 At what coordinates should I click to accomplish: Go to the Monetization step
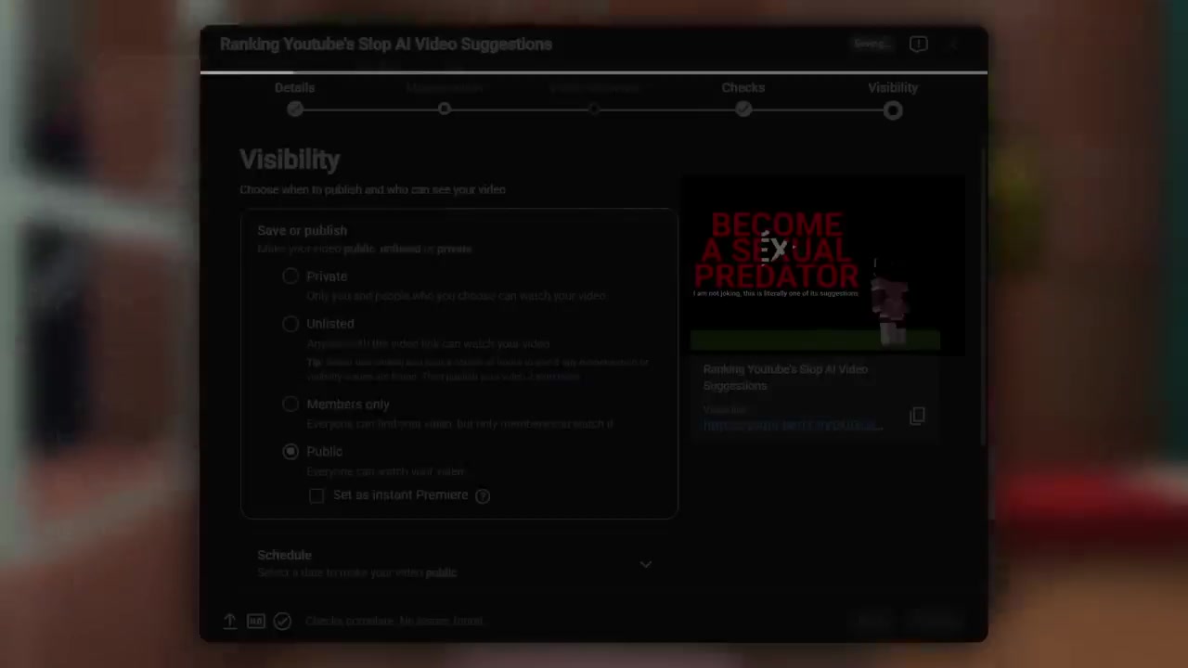[x=445, y=97]
